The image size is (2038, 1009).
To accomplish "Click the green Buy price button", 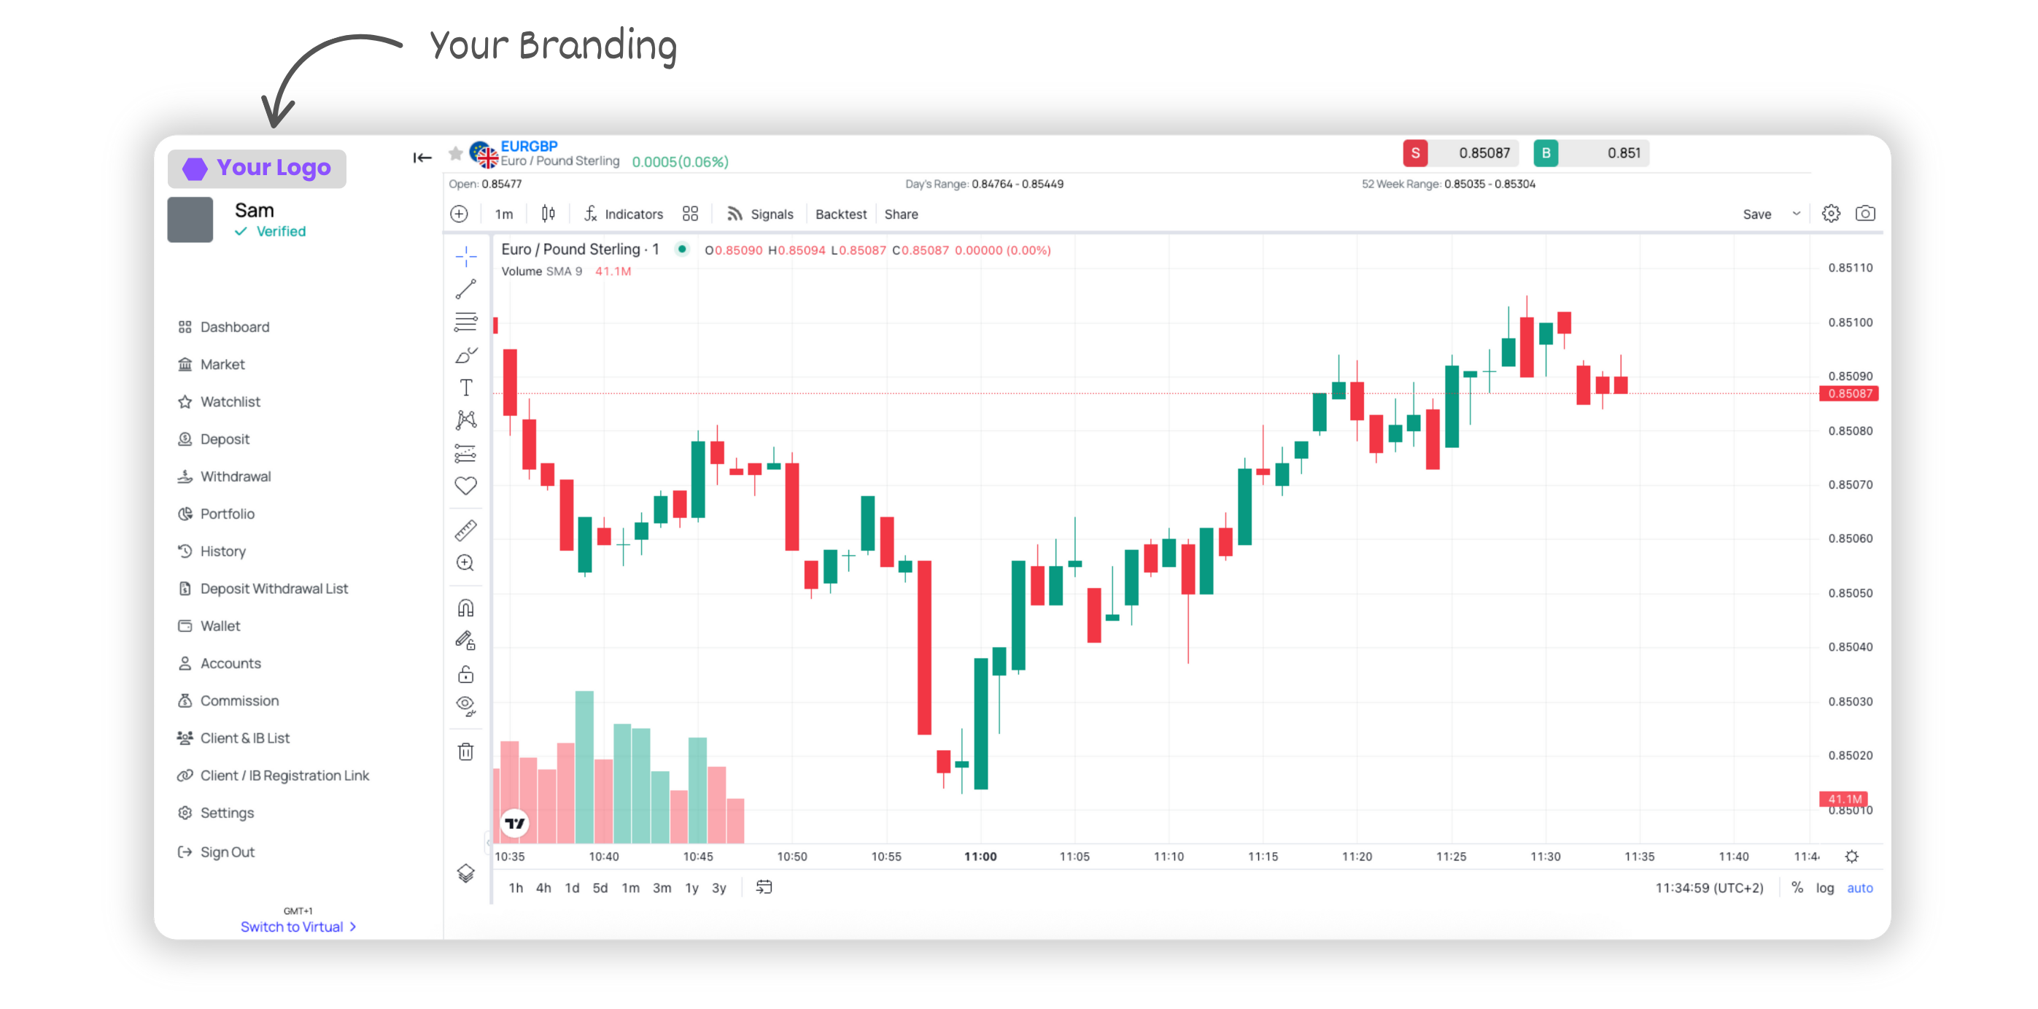I will click(x=1591, y=153).
